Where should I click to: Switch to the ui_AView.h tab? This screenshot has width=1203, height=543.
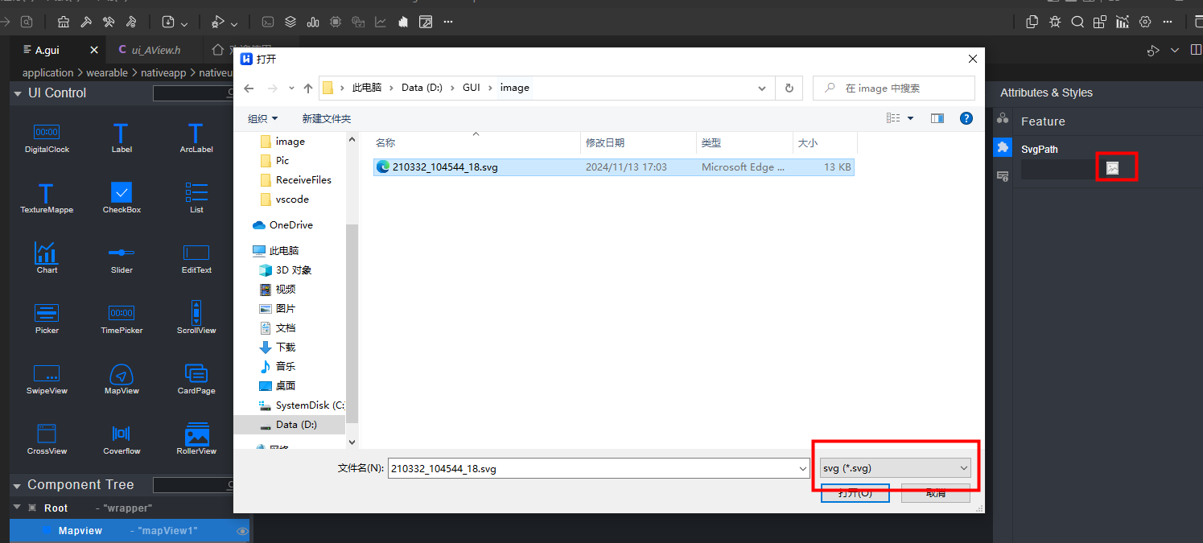(x=154, y=50)
